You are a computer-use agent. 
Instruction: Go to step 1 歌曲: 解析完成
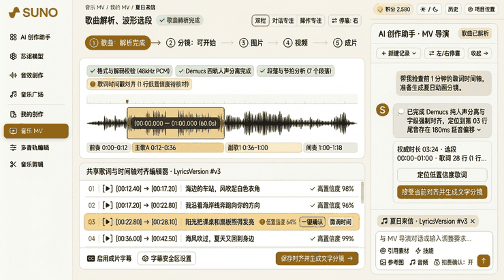118,43
